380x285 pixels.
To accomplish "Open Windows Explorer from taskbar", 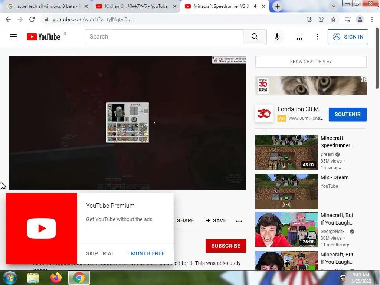I will (x=33, y=278).
